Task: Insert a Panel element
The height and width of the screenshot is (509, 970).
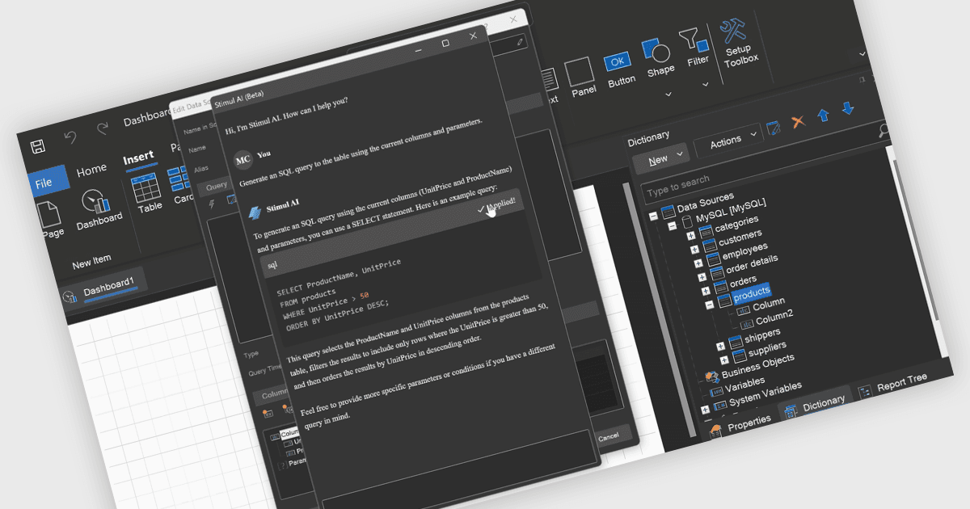Action: pyautogui.click(x=581, y=78)
